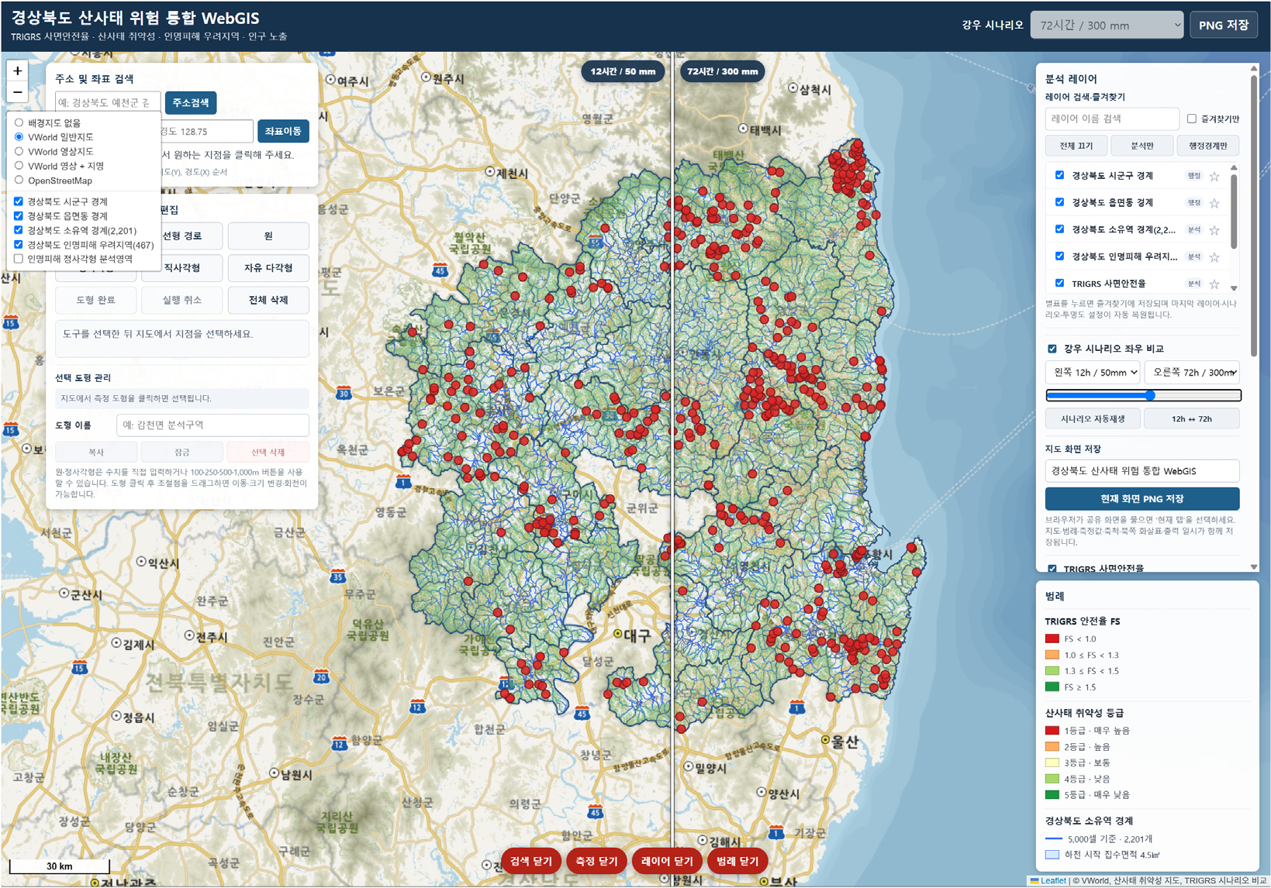The width and height of the screenshot is (1271, 888).
Task: Open the Leaflet attribution link
Action: coord(1053,881)
